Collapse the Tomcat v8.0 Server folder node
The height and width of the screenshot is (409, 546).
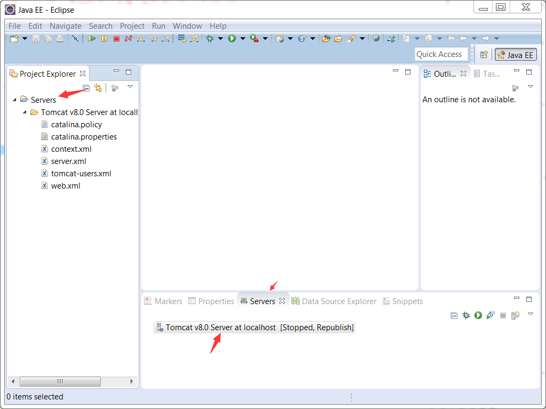tap(25, 112)
